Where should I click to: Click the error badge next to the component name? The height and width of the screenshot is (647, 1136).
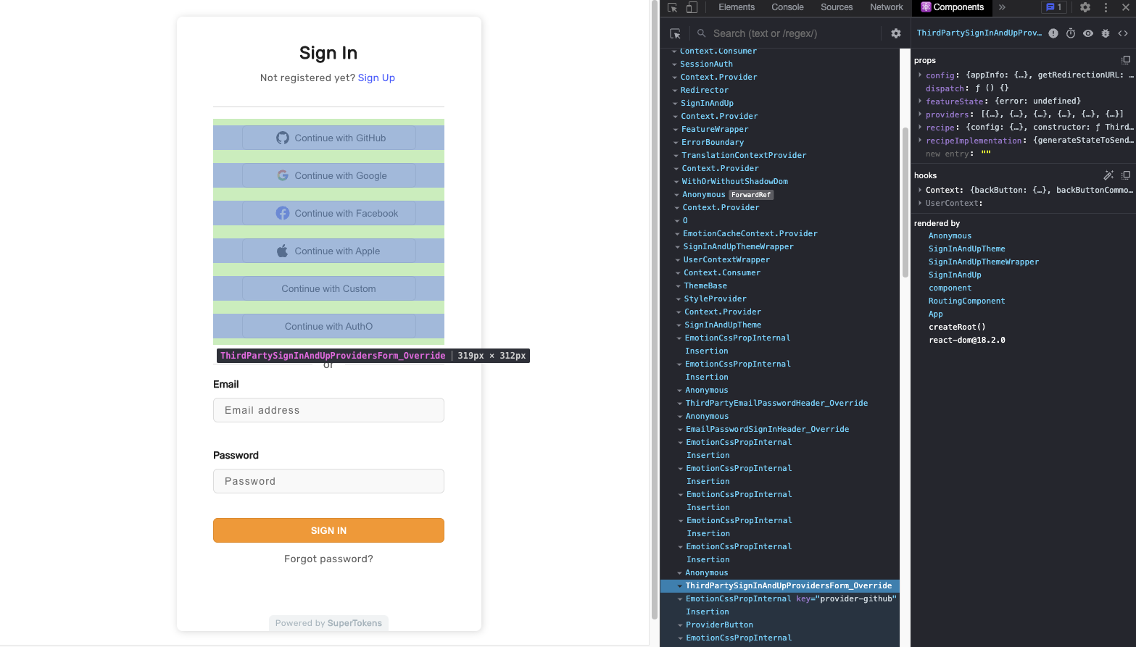coord(1053,33)
